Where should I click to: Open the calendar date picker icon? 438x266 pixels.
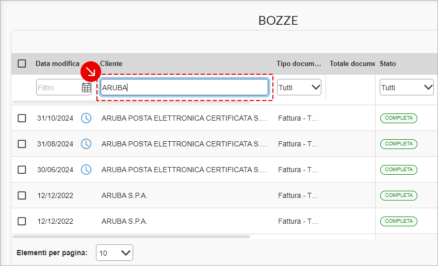[86, 88]
